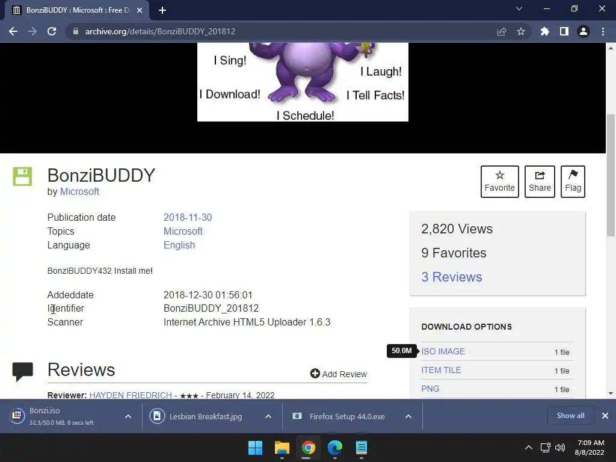Open the English language link
This screenshot has height=462, width=616.
point(179,245)
